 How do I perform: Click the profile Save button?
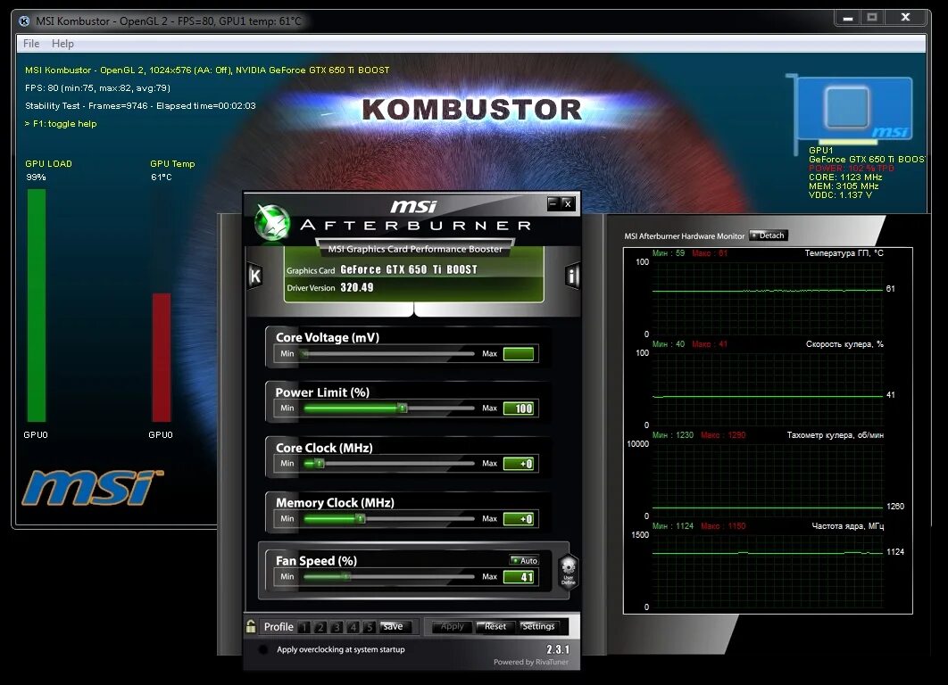coord(394,626)
